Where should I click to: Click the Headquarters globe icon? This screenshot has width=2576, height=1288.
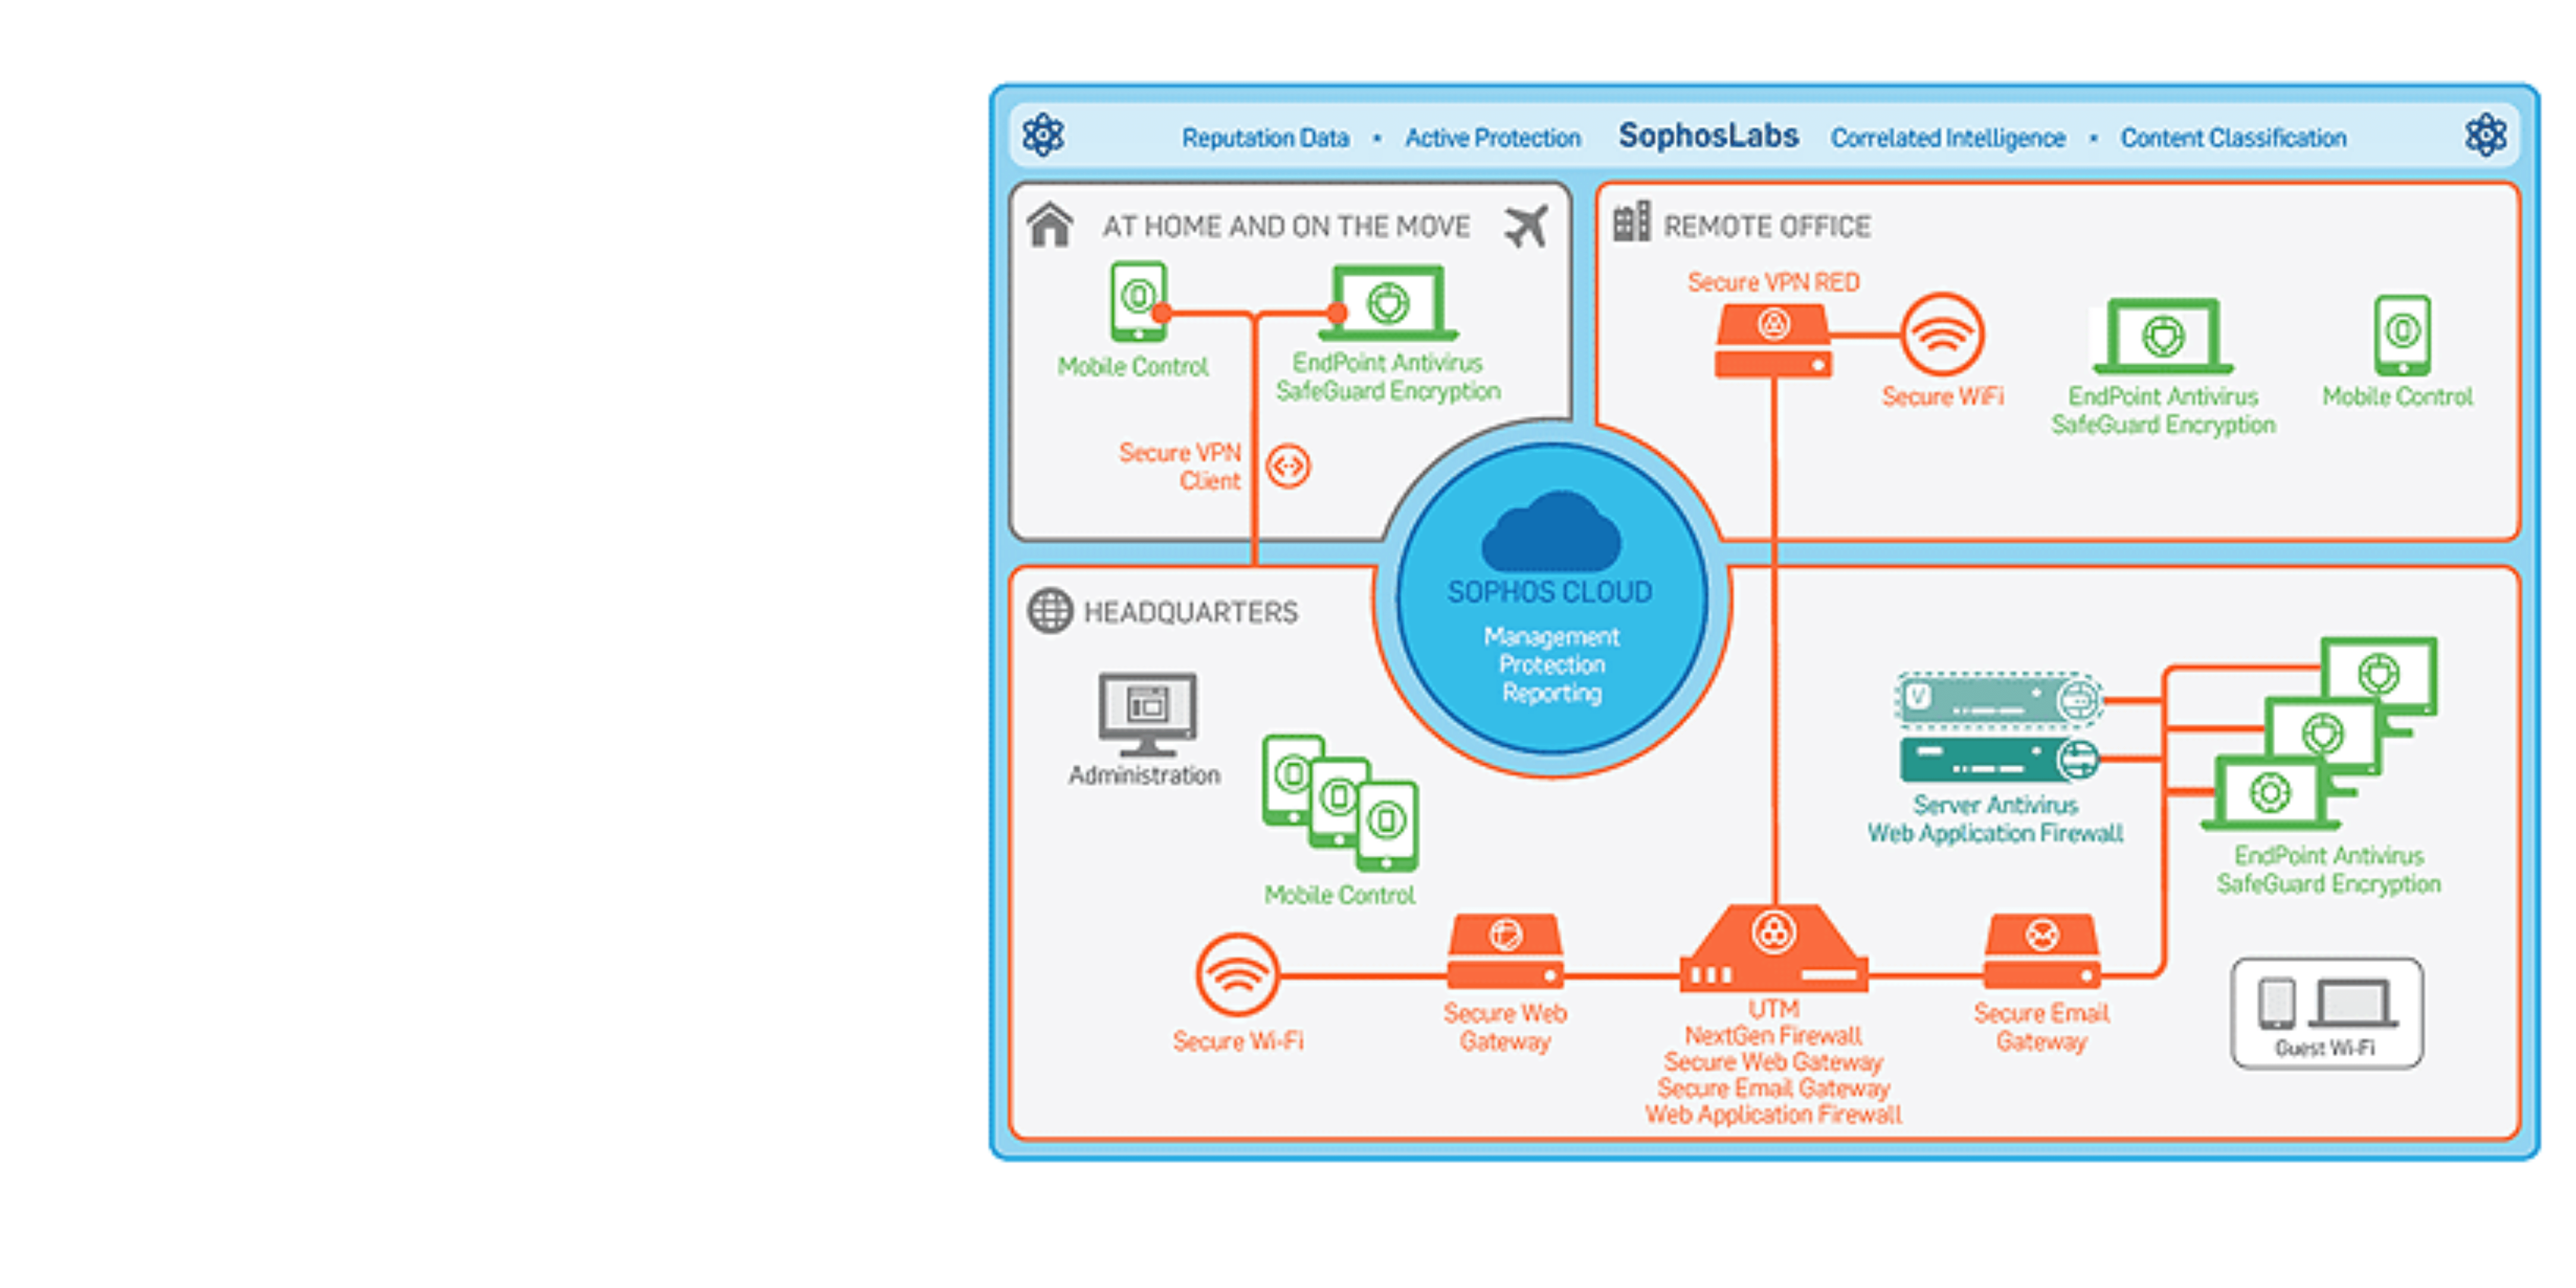pyautogui.click(x=1050, y=611)
